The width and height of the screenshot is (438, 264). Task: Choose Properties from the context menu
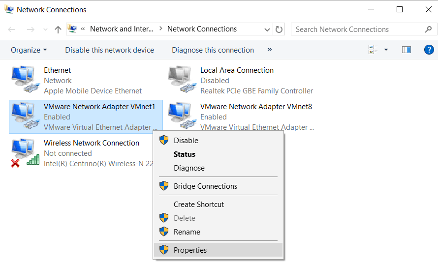click(190, 250)
